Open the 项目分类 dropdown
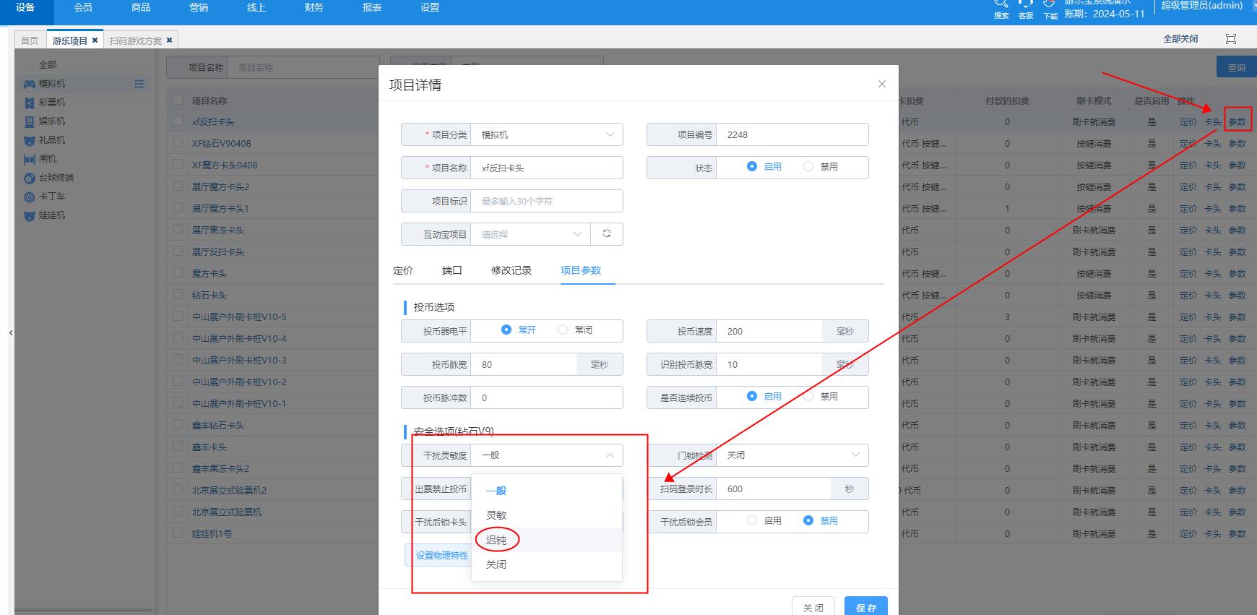The width and height of the screenshot is (1257, 615). [547, 134]
